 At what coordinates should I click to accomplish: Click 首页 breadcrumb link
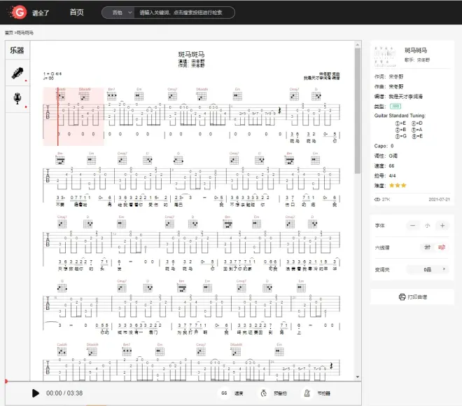(8, 33)
